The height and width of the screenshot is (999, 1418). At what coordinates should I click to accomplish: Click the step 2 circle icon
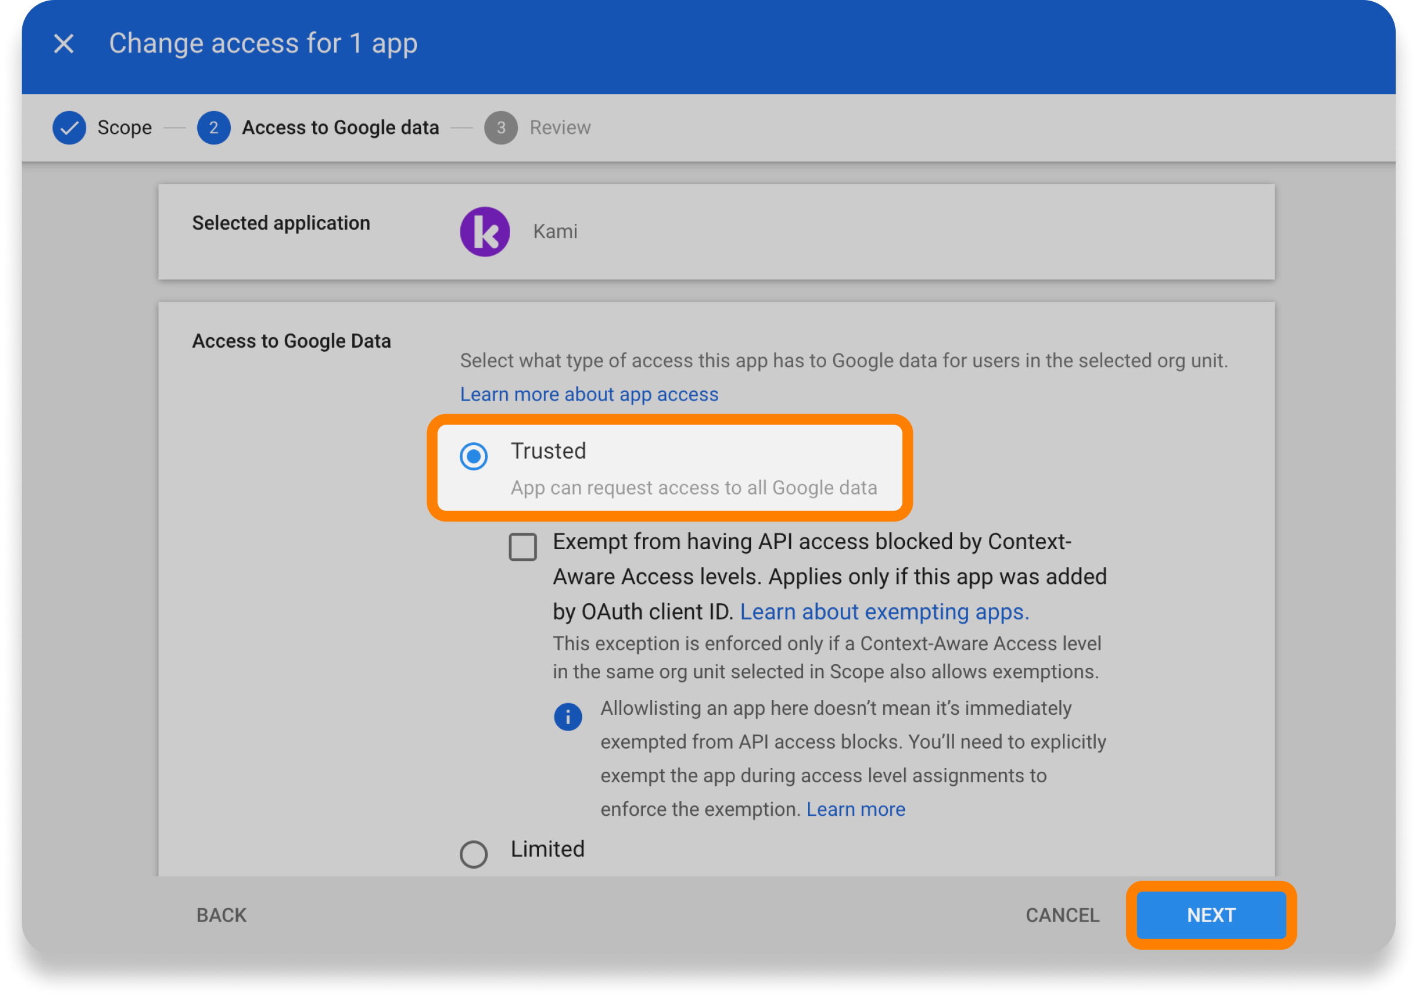(x=214, y=128)
